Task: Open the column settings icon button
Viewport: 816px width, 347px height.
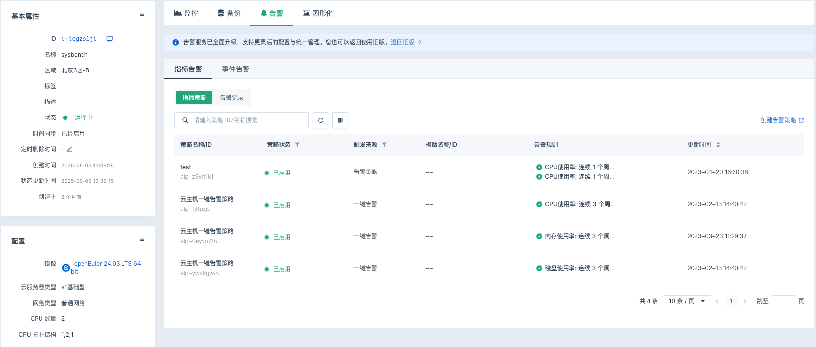Action: [x=340, y=120]
